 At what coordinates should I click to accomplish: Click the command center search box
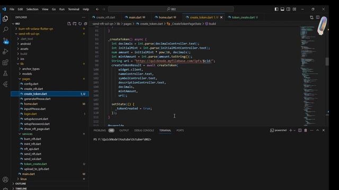click(171, 9)
